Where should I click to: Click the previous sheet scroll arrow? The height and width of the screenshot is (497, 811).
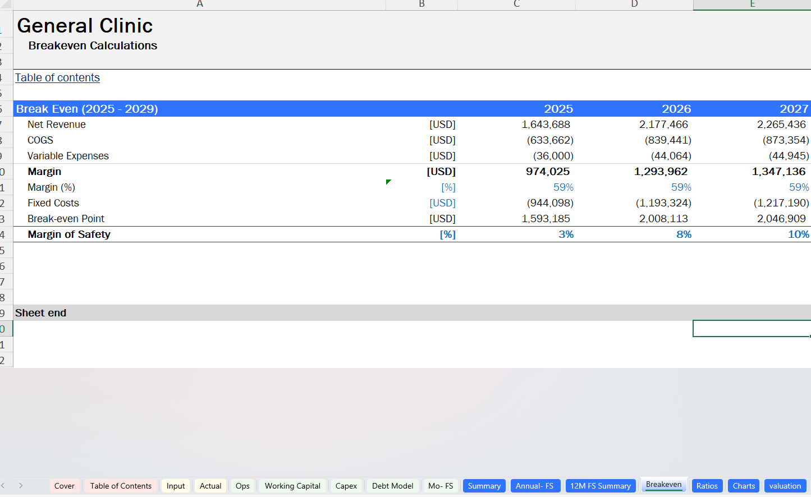pos(3,486)
